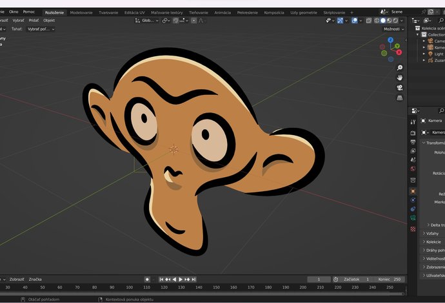The height and width of the screenshot is (303, 445).
Task: Enable auto-keying record button in timeline
Action: point(147,279)
